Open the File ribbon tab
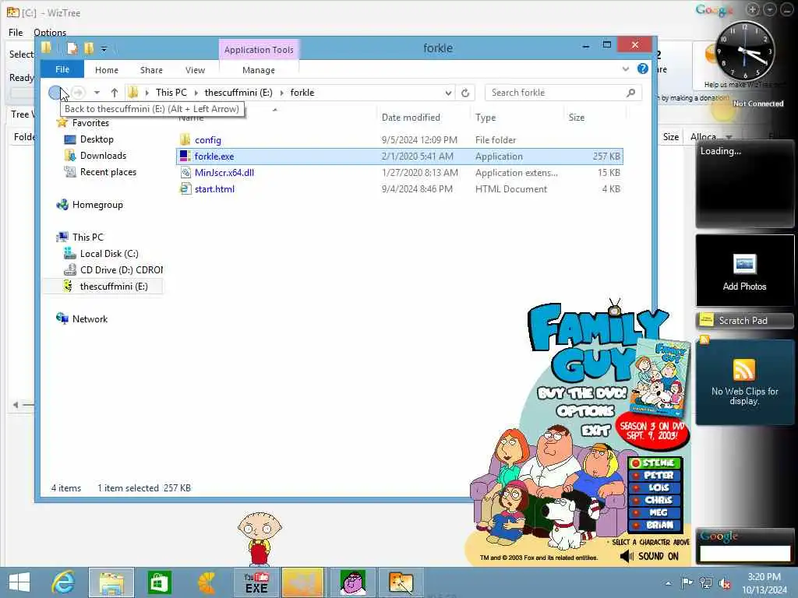Viewport: 798px width, 598px height. (62, 69)
